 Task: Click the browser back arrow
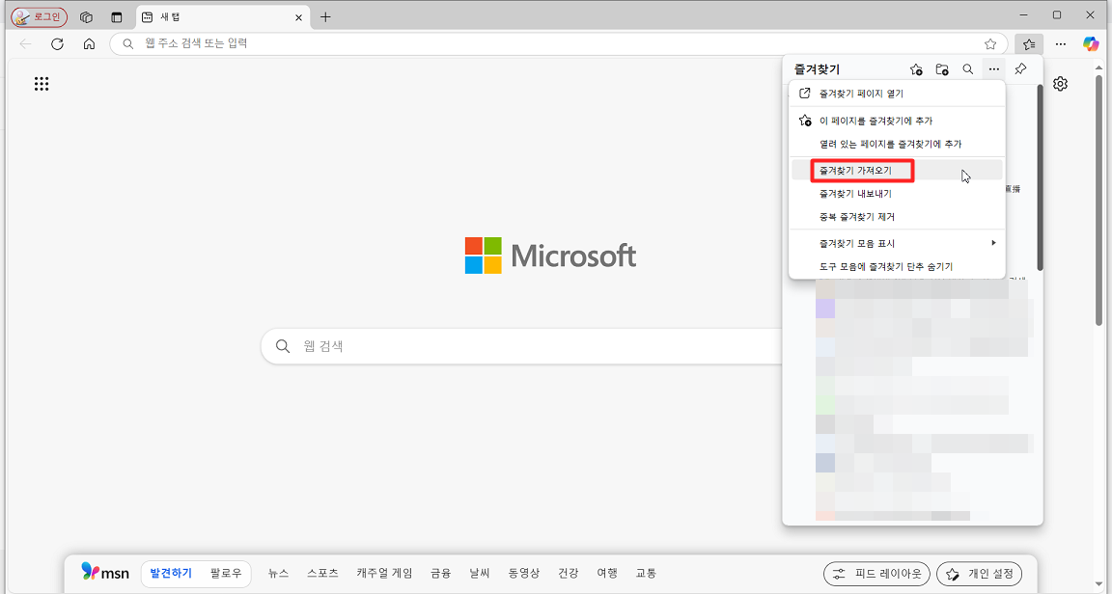coord(25,44)
